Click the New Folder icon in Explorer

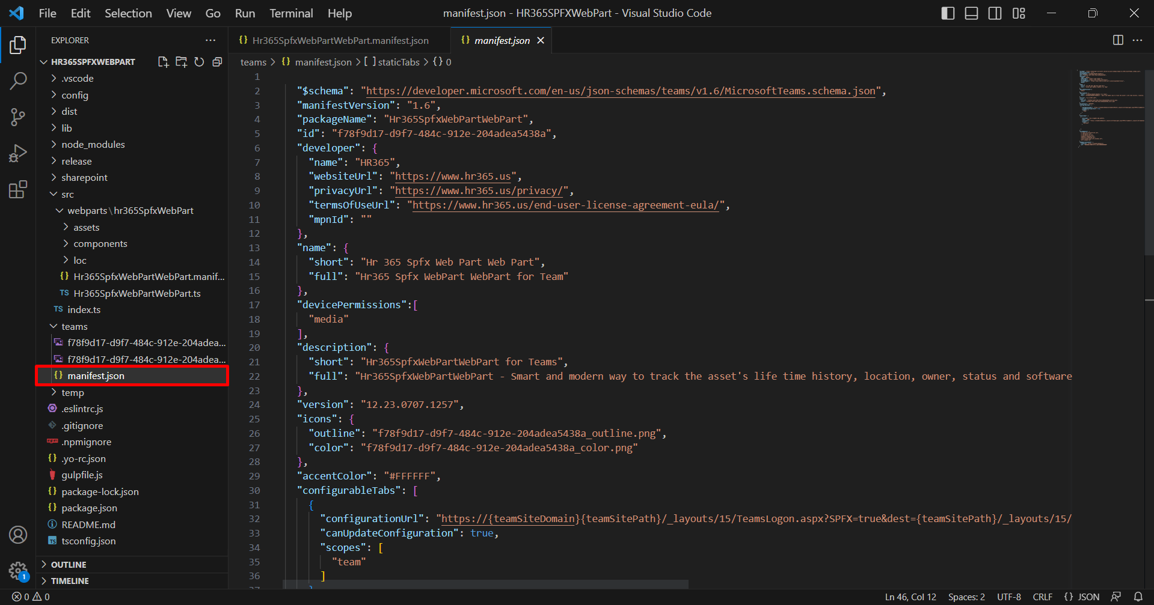[x=181, y=62]
